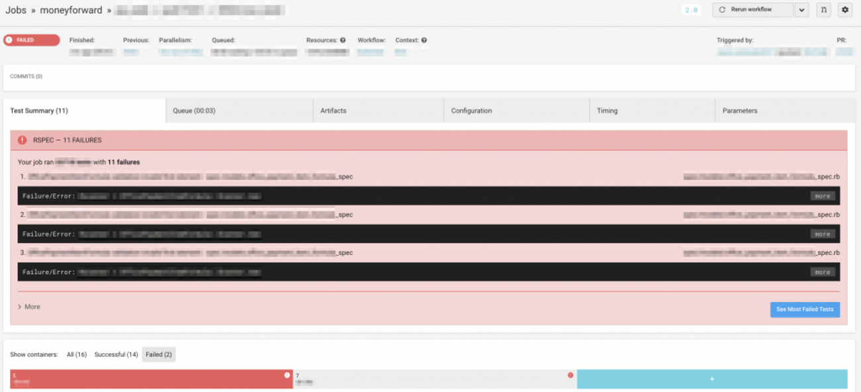The height and width of the screenshot is (392, 861).
Task: Click the RSPEC 11 FAILURES error icon
Action: tap(23, 140)
